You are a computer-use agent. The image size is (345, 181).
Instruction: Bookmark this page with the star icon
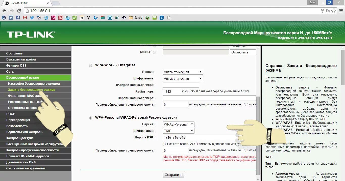(333, 11)
